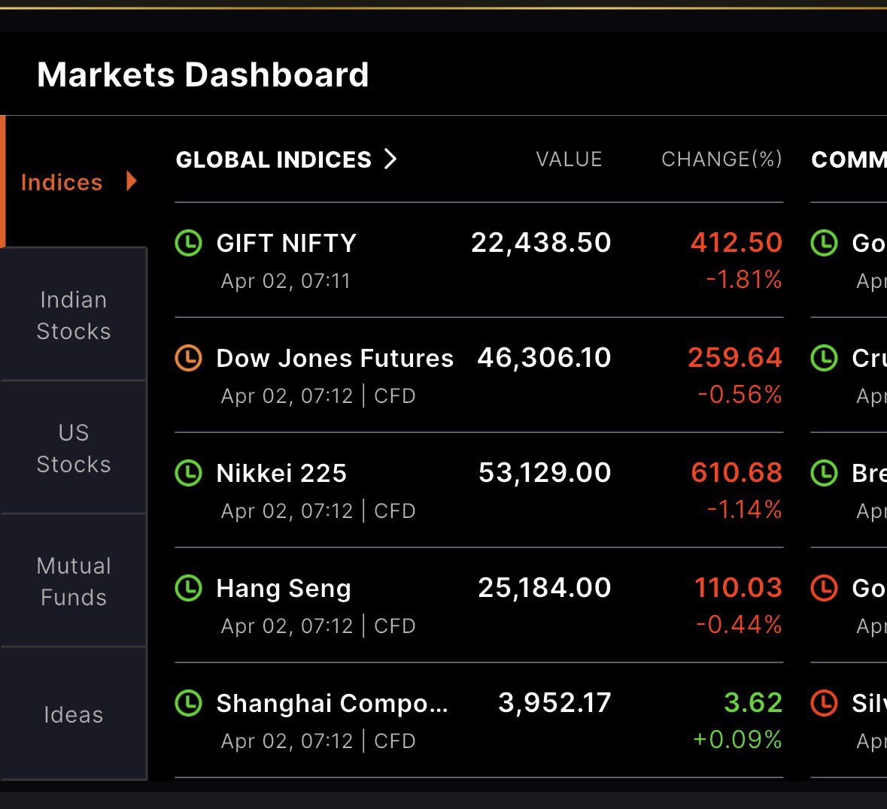Click the green clock icon in the first commodities row
Screen dimensions: 887x809
[825, 243]
